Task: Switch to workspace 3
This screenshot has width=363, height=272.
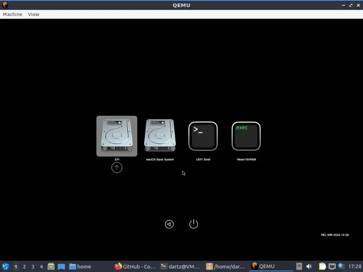Action: pyautogui.click(x=33, y=267)
